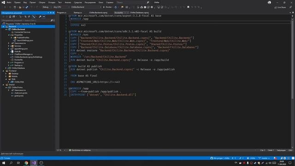295x166 pixels.
Task: Click the master branch indicator in status bar
Action: pos(264,158)
